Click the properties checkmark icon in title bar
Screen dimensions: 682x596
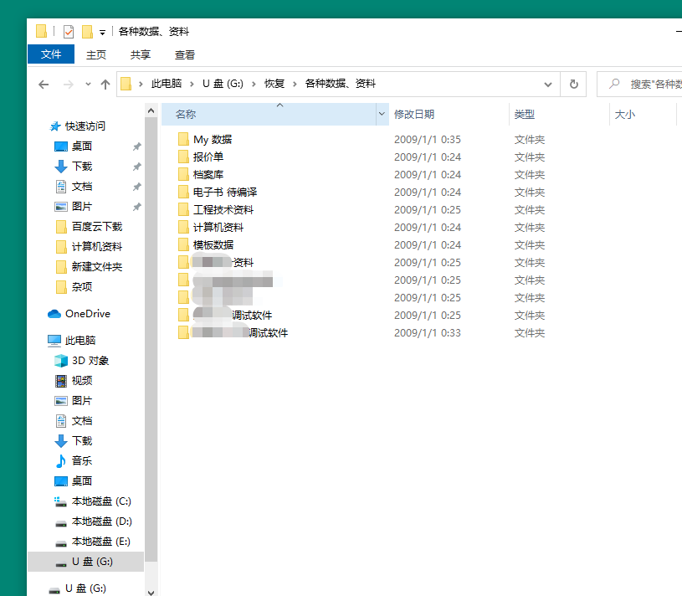tap(69, 32)
